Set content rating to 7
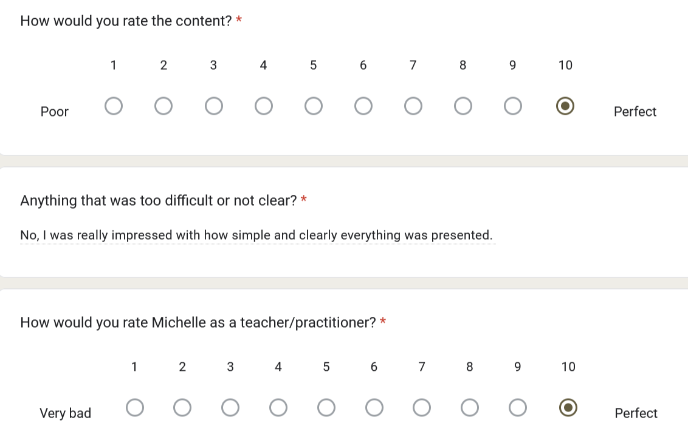Image resolution: width=688 pixels, height=440 pixels. click(x=413, y=106)
